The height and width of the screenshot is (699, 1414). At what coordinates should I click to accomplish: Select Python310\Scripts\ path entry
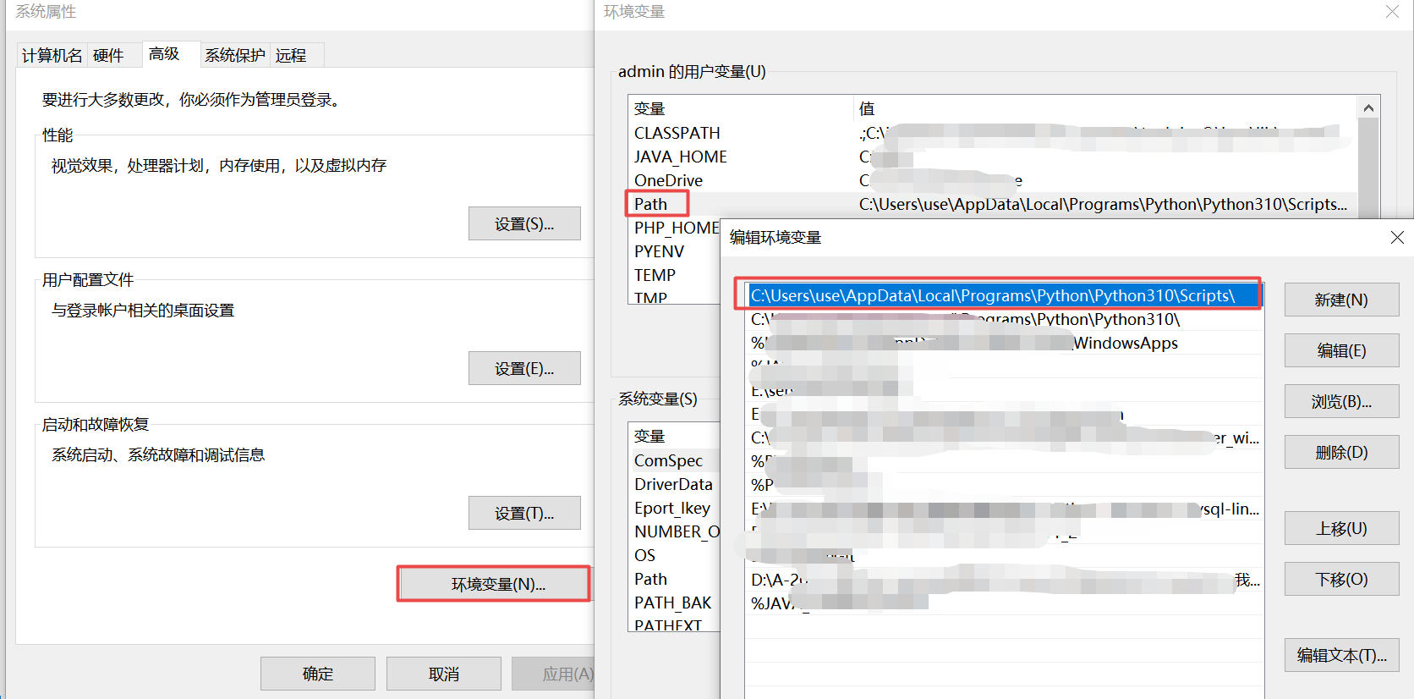click(1004, 295)
